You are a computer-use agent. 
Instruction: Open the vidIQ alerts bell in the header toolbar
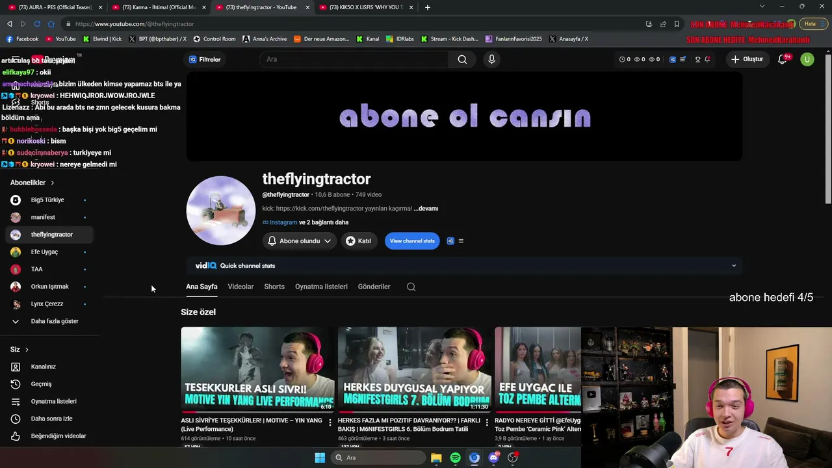tap(707, 59)
